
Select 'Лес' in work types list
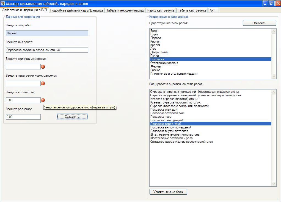211,49
